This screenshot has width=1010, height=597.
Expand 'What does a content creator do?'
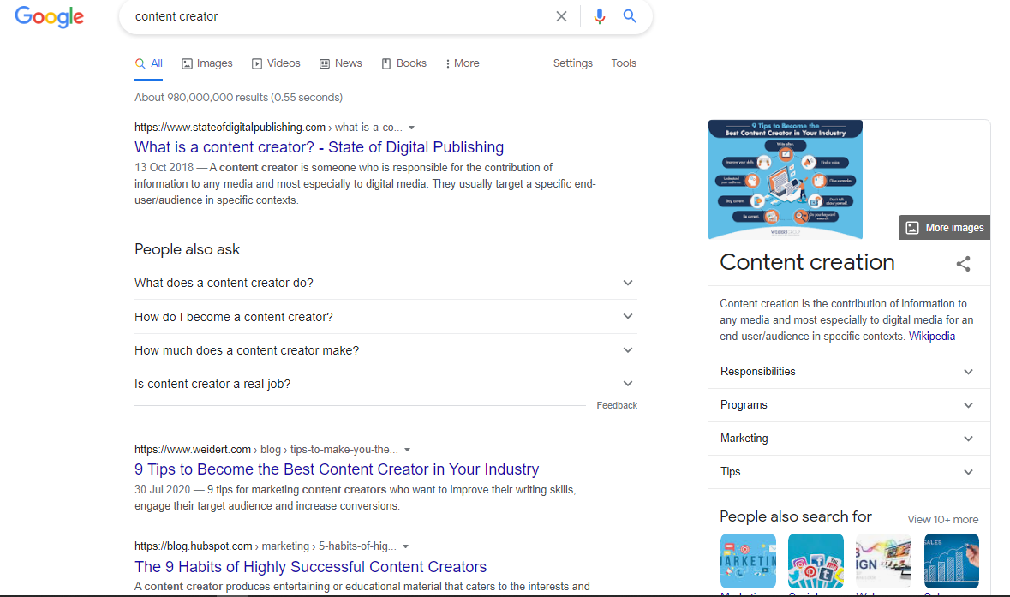click(x=385, y=283)
